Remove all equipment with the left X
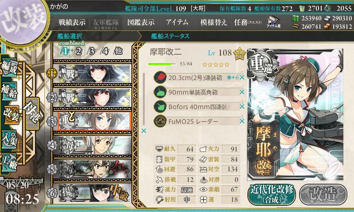The image size is (354, 212). tap(143, 131)
